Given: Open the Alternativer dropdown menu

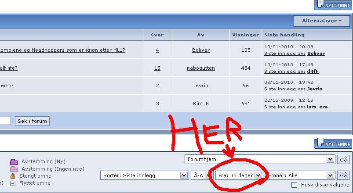Looking at the screenshot, I should click(x=322, y=21).
